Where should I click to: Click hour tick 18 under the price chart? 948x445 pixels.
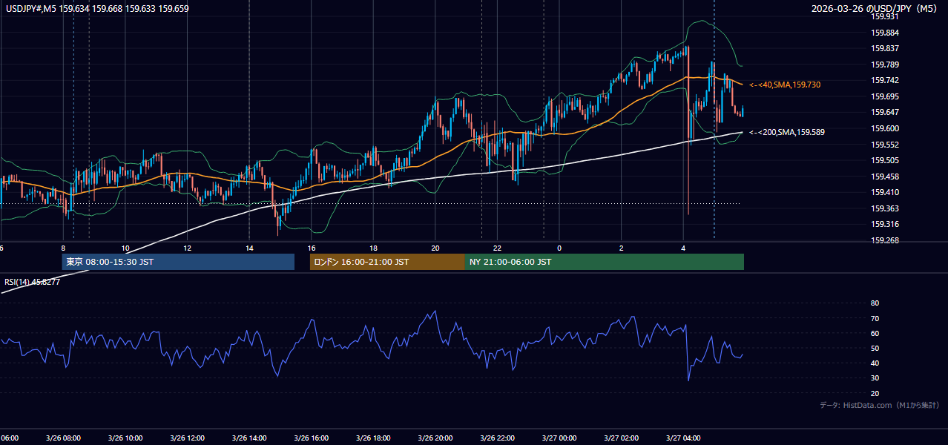pos(373,248)
